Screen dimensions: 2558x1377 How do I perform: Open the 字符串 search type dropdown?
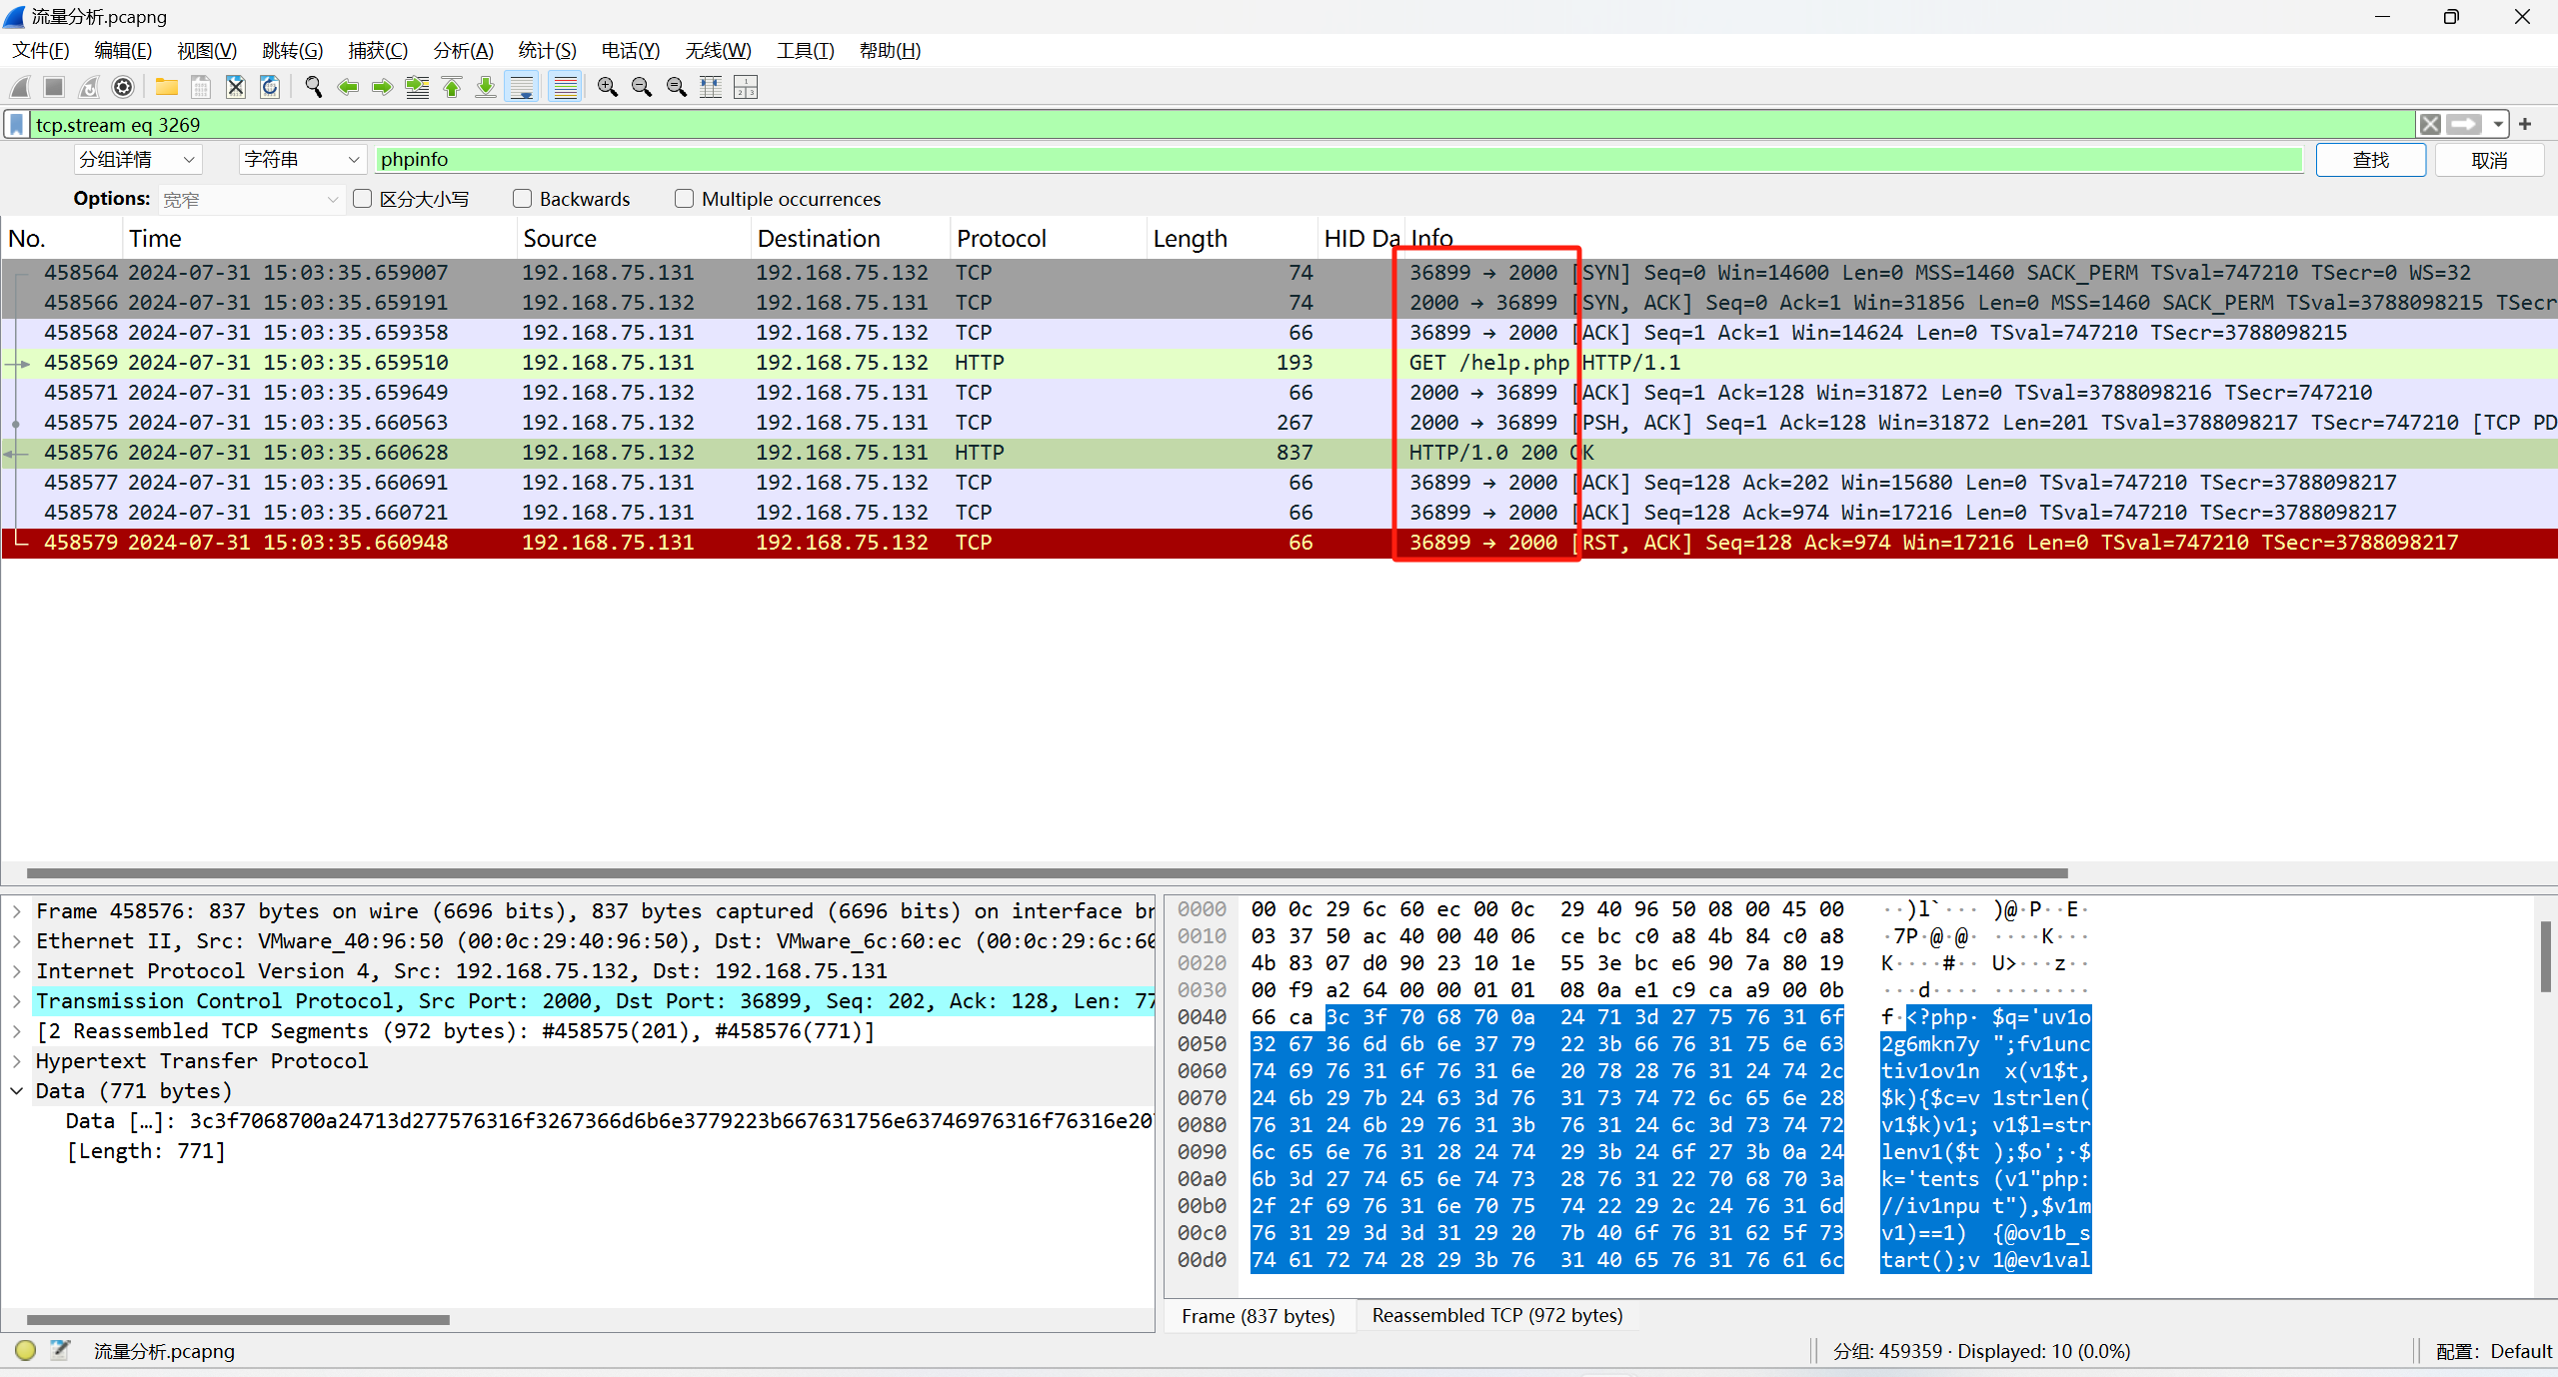coord(301,160)
